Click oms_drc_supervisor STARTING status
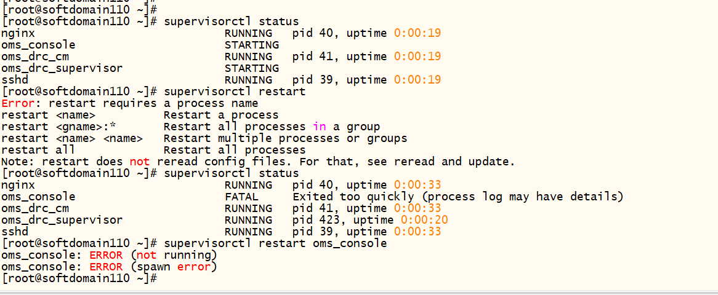 [x=251, y=68]
